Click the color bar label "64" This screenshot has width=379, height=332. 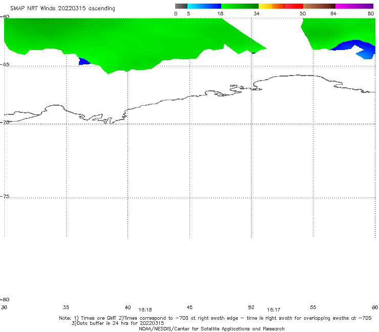tap(333, 13)
